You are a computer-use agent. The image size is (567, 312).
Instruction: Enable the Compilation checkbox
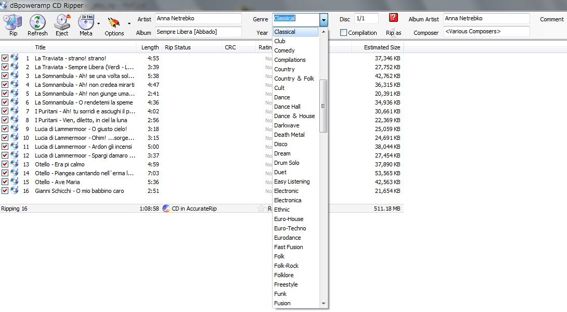(343, 33)
